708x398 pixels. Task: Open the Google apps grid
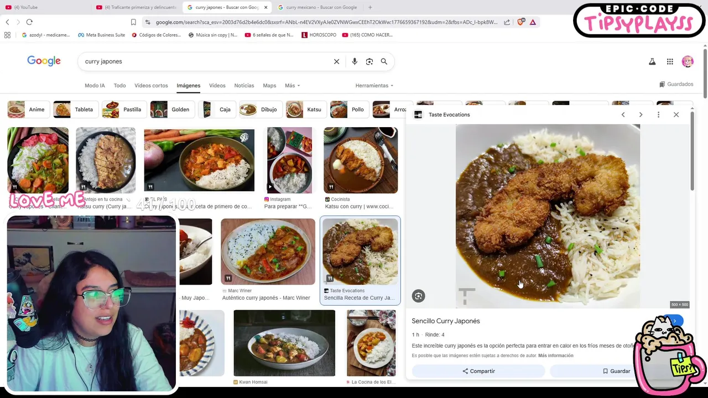coord(670,62)
